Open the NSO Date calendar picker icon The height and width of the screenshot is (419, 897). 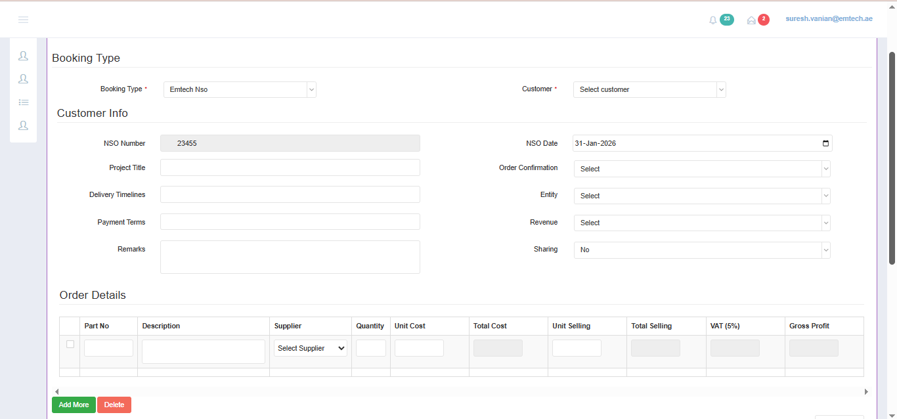[x=825, y=143]
